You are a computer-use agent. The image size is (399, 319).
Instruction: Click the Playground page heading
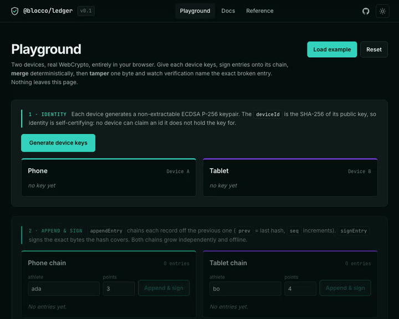coord(46,49)
